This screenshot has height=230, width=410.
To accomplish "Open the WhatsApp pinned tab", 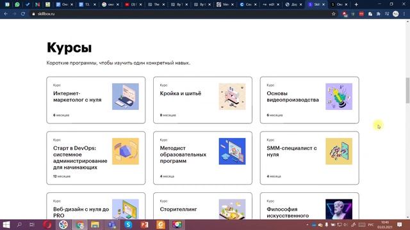I will pyautogui.click(x=17, y=4).
